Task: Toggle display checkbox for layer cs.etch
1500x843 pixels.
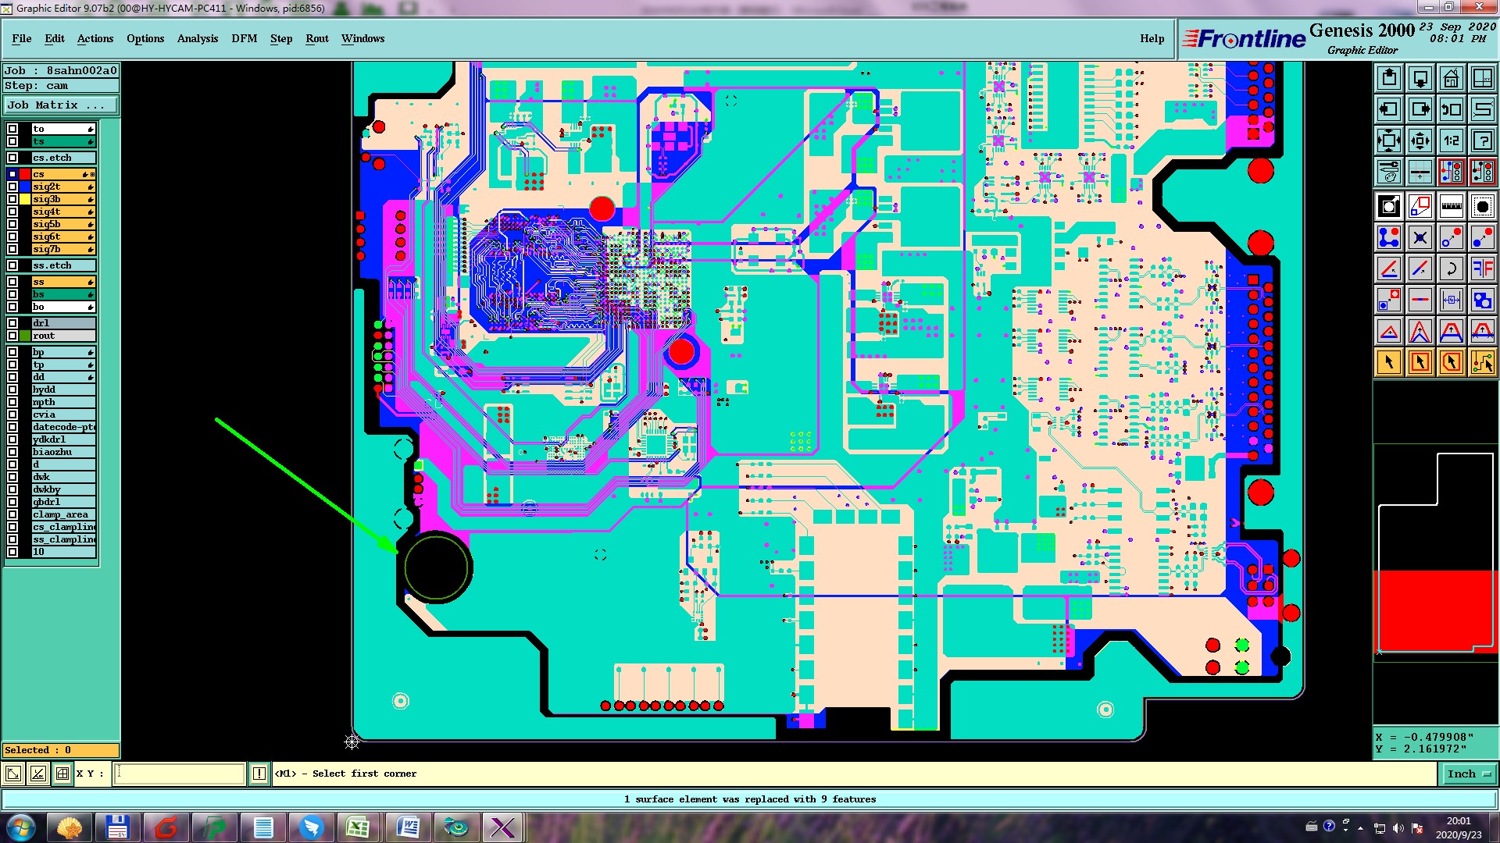Action: [x=12, y=158]
